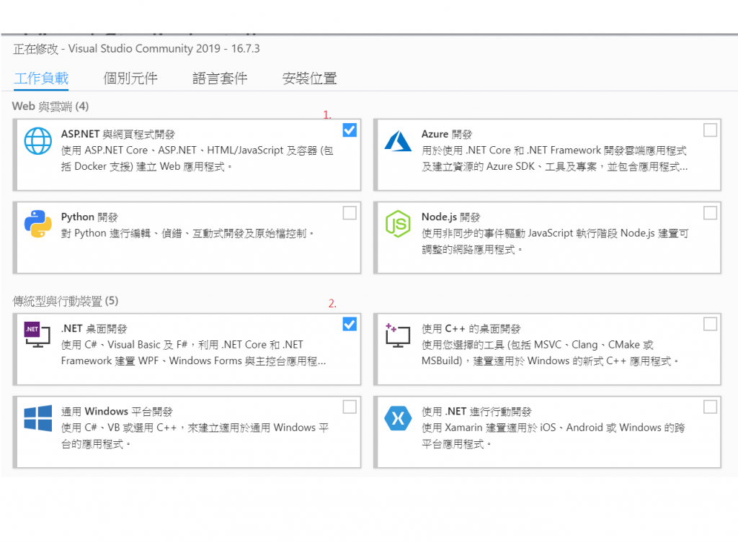Check the Azure 開發 workload checkbox
Screen dimensions: 738x542
710,130
